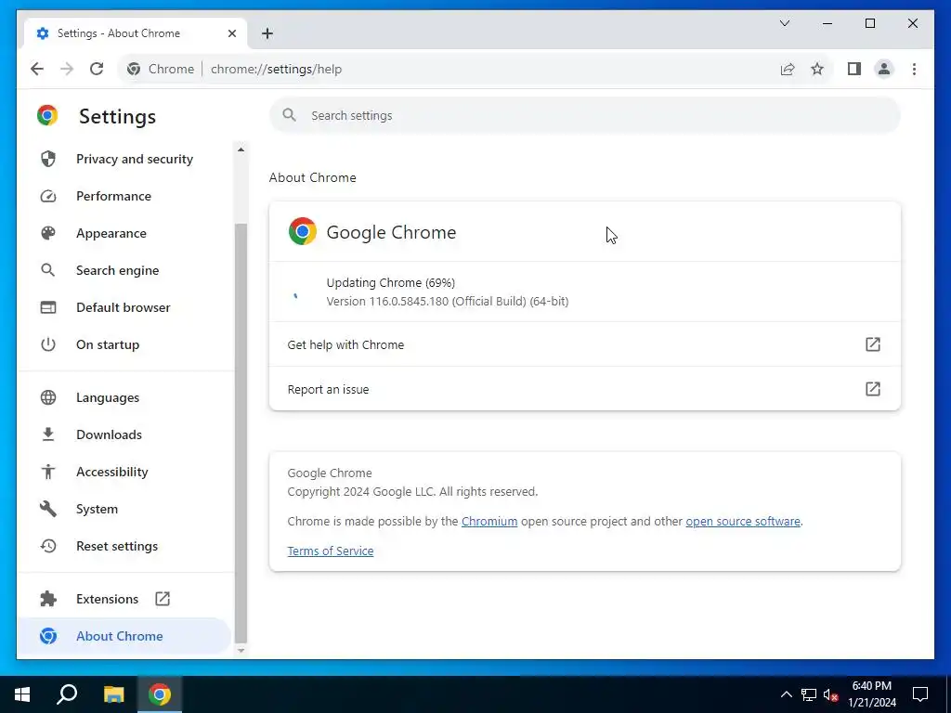Click external link icon for Report an issue
Viewport: 951px width, 713px height.
coord(872,389)
